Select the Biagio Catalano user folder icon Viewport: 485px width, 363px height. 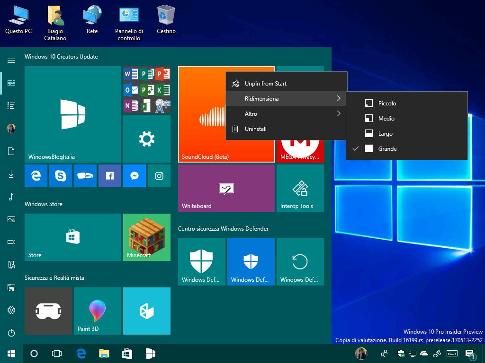pyautogui.click(x=55, y=24)
